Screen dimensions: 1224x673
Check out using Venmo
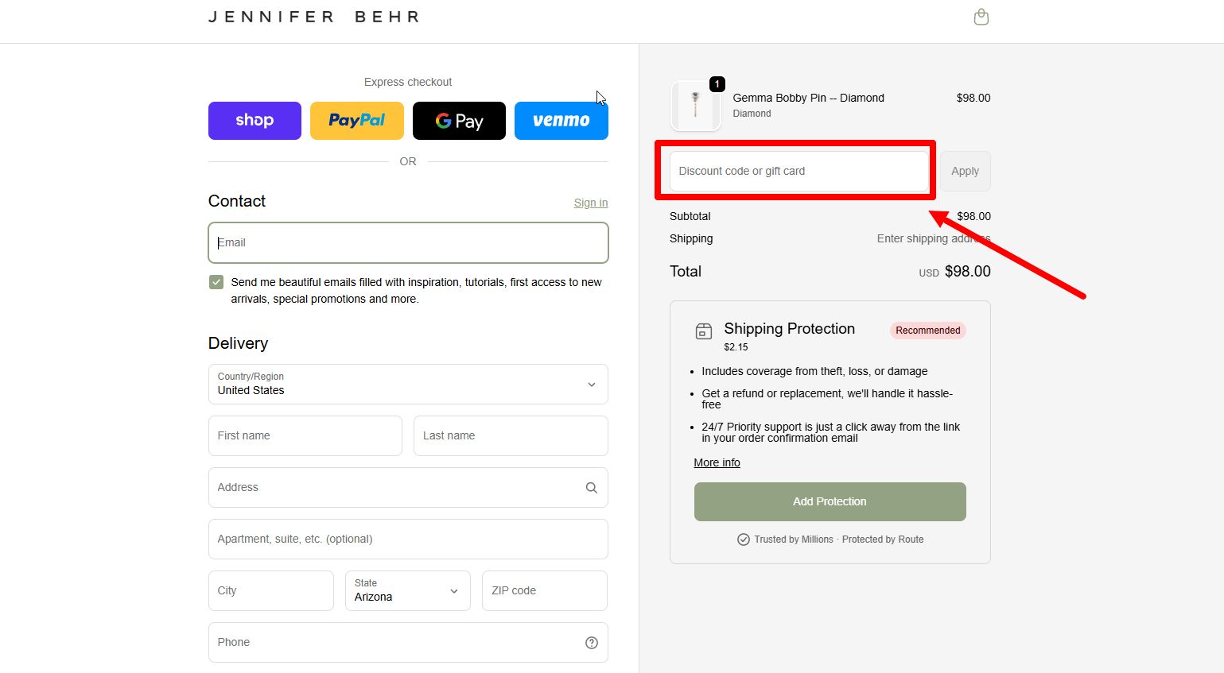pos(561,120)
